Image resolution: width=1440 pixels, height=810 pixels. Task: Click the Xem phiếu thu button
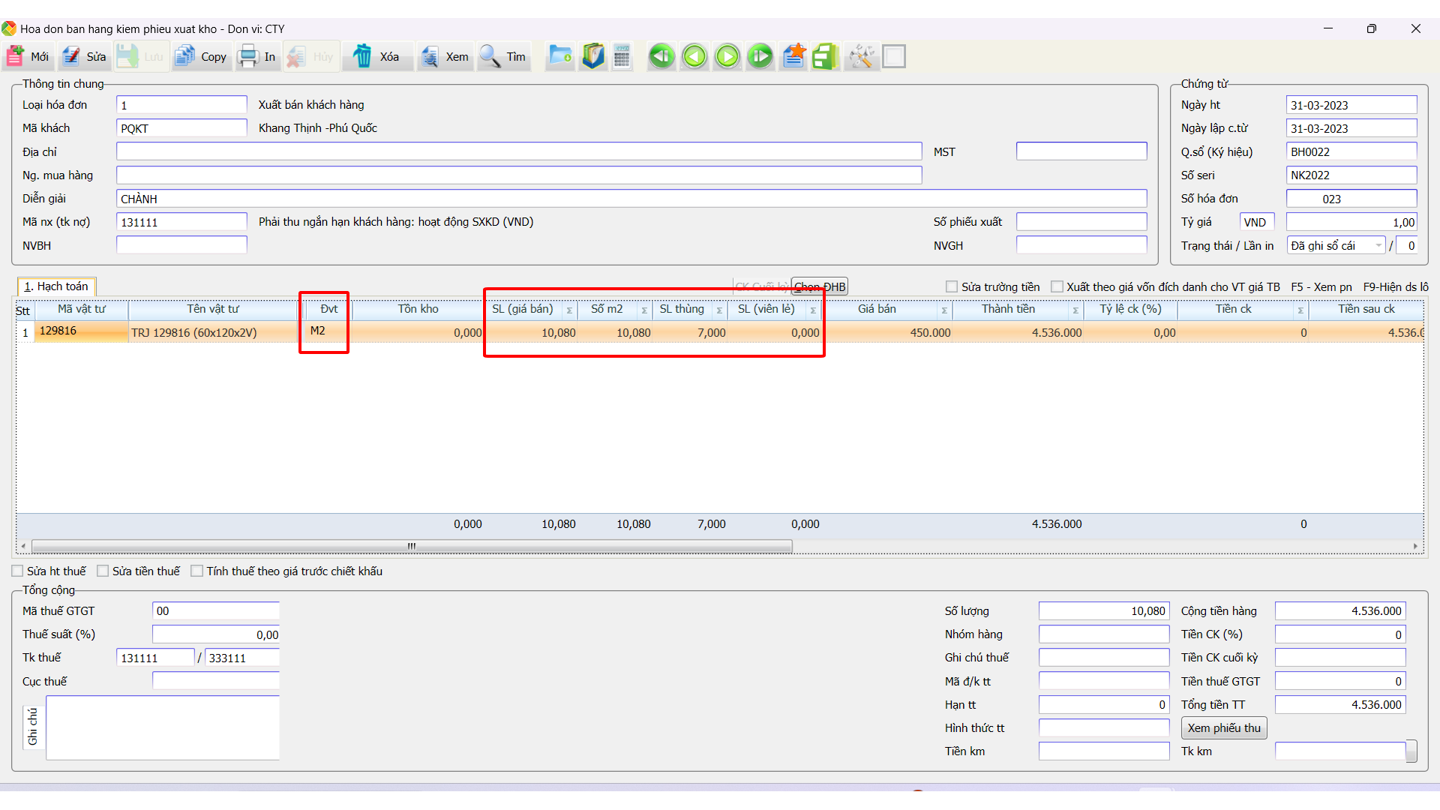pyautogui.click(x=1224, y=727)
